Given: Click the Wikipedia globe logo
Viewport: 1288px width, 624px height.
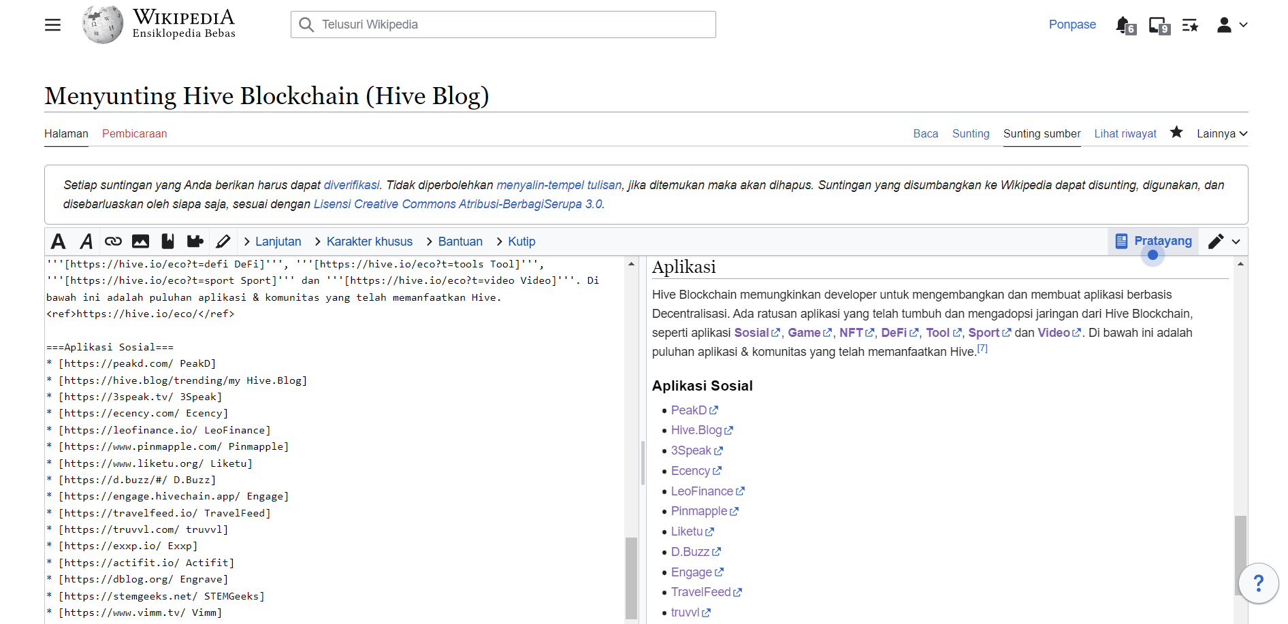Looking at the screenshot, I should pos(103,24).
